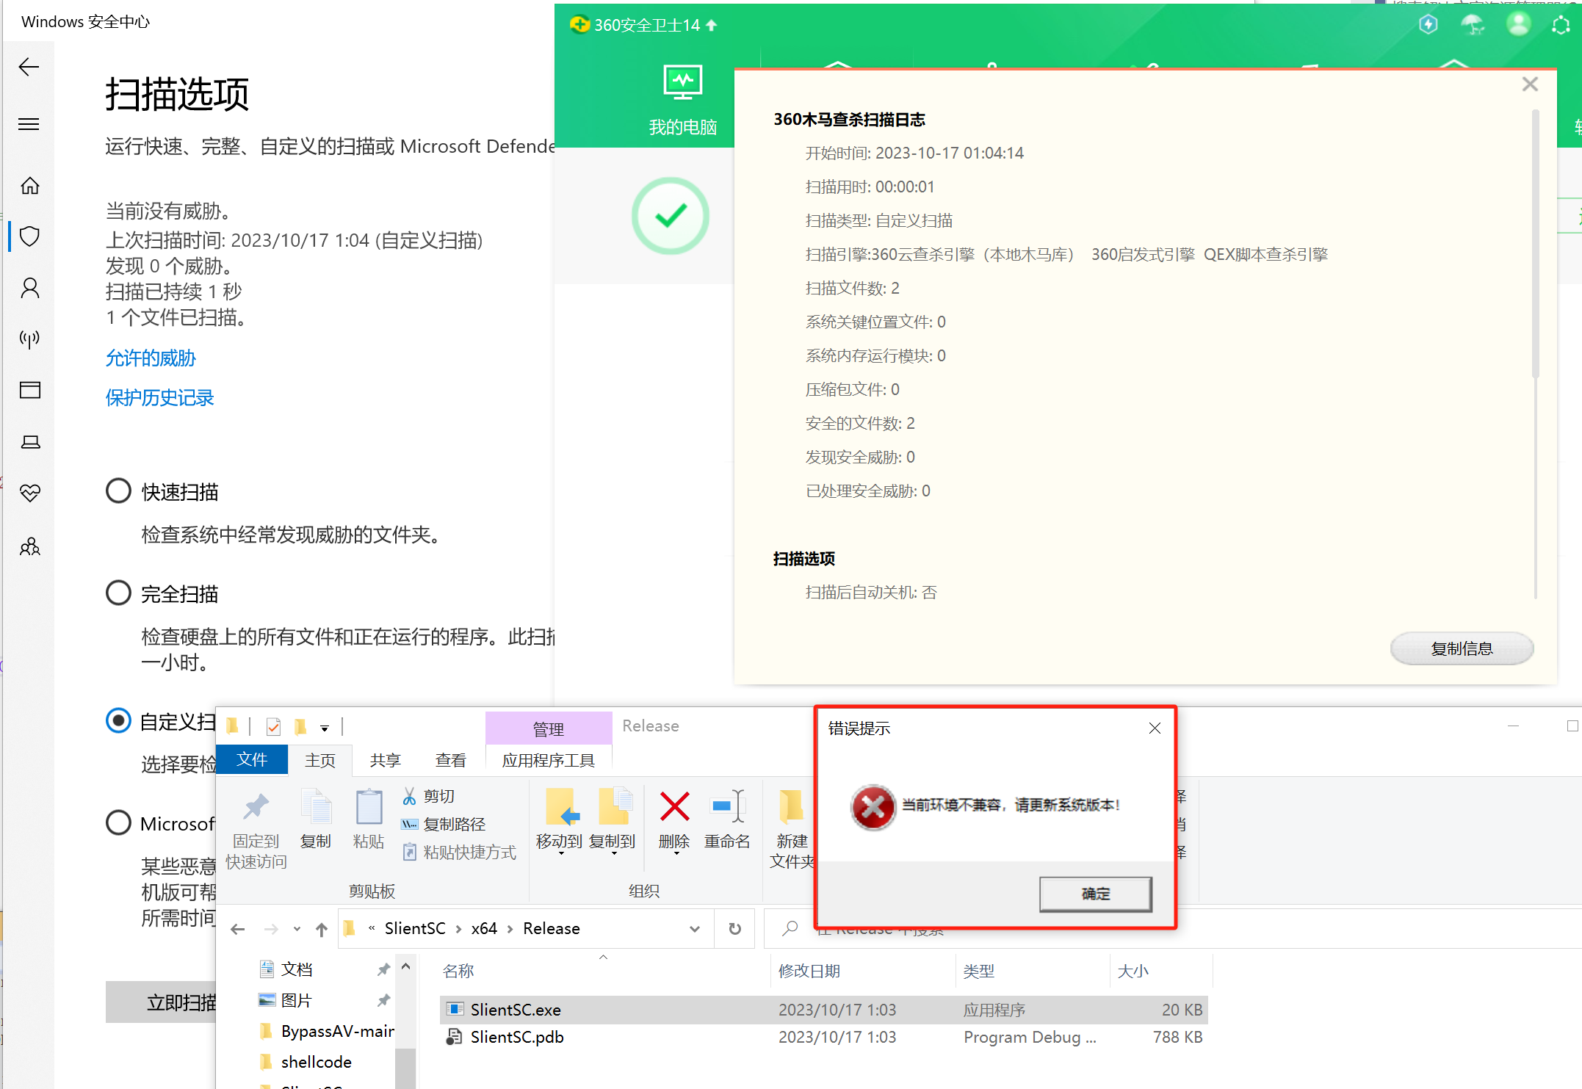The width and height of the screenshot is (1582, 1089).
Task: Click the Explorer refresh icon
Action: pyautogui.click(x=734, y=929)
